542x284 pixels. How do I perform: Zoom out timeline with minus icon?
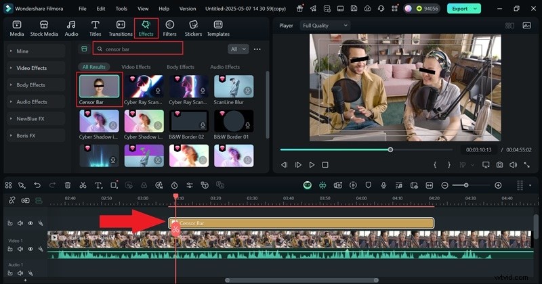coord(445,185)
